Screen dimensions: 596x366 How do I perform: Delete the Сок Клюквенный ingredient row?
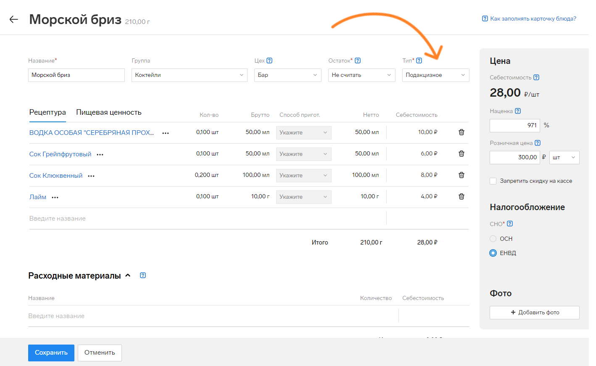pos(462,175)
